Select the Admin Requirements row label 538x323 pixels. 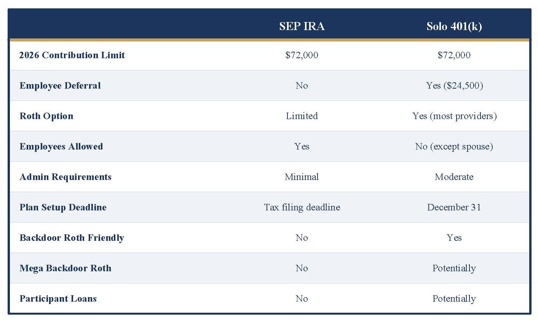(65, 177)
